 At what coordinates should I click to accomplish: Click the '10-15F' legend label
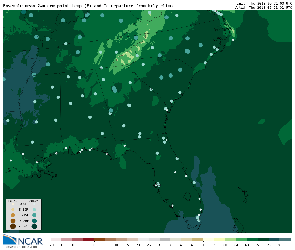pos(23,215)
